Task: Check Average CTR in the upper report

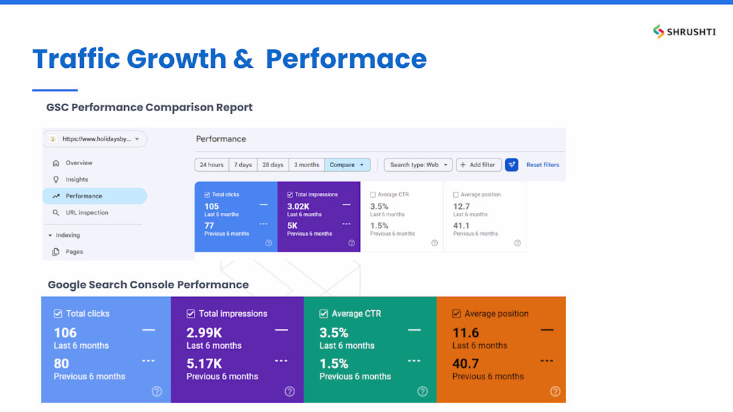Action: 373,194
